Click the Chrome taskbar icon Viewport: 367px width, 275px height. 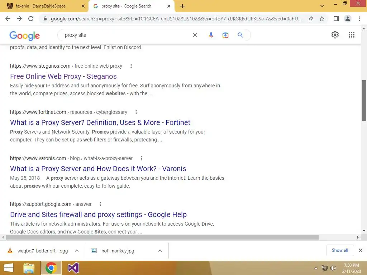click(51, 268)
